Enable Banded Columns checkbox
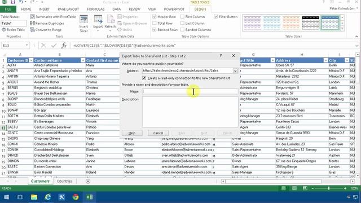 click(x=182, y=30)
